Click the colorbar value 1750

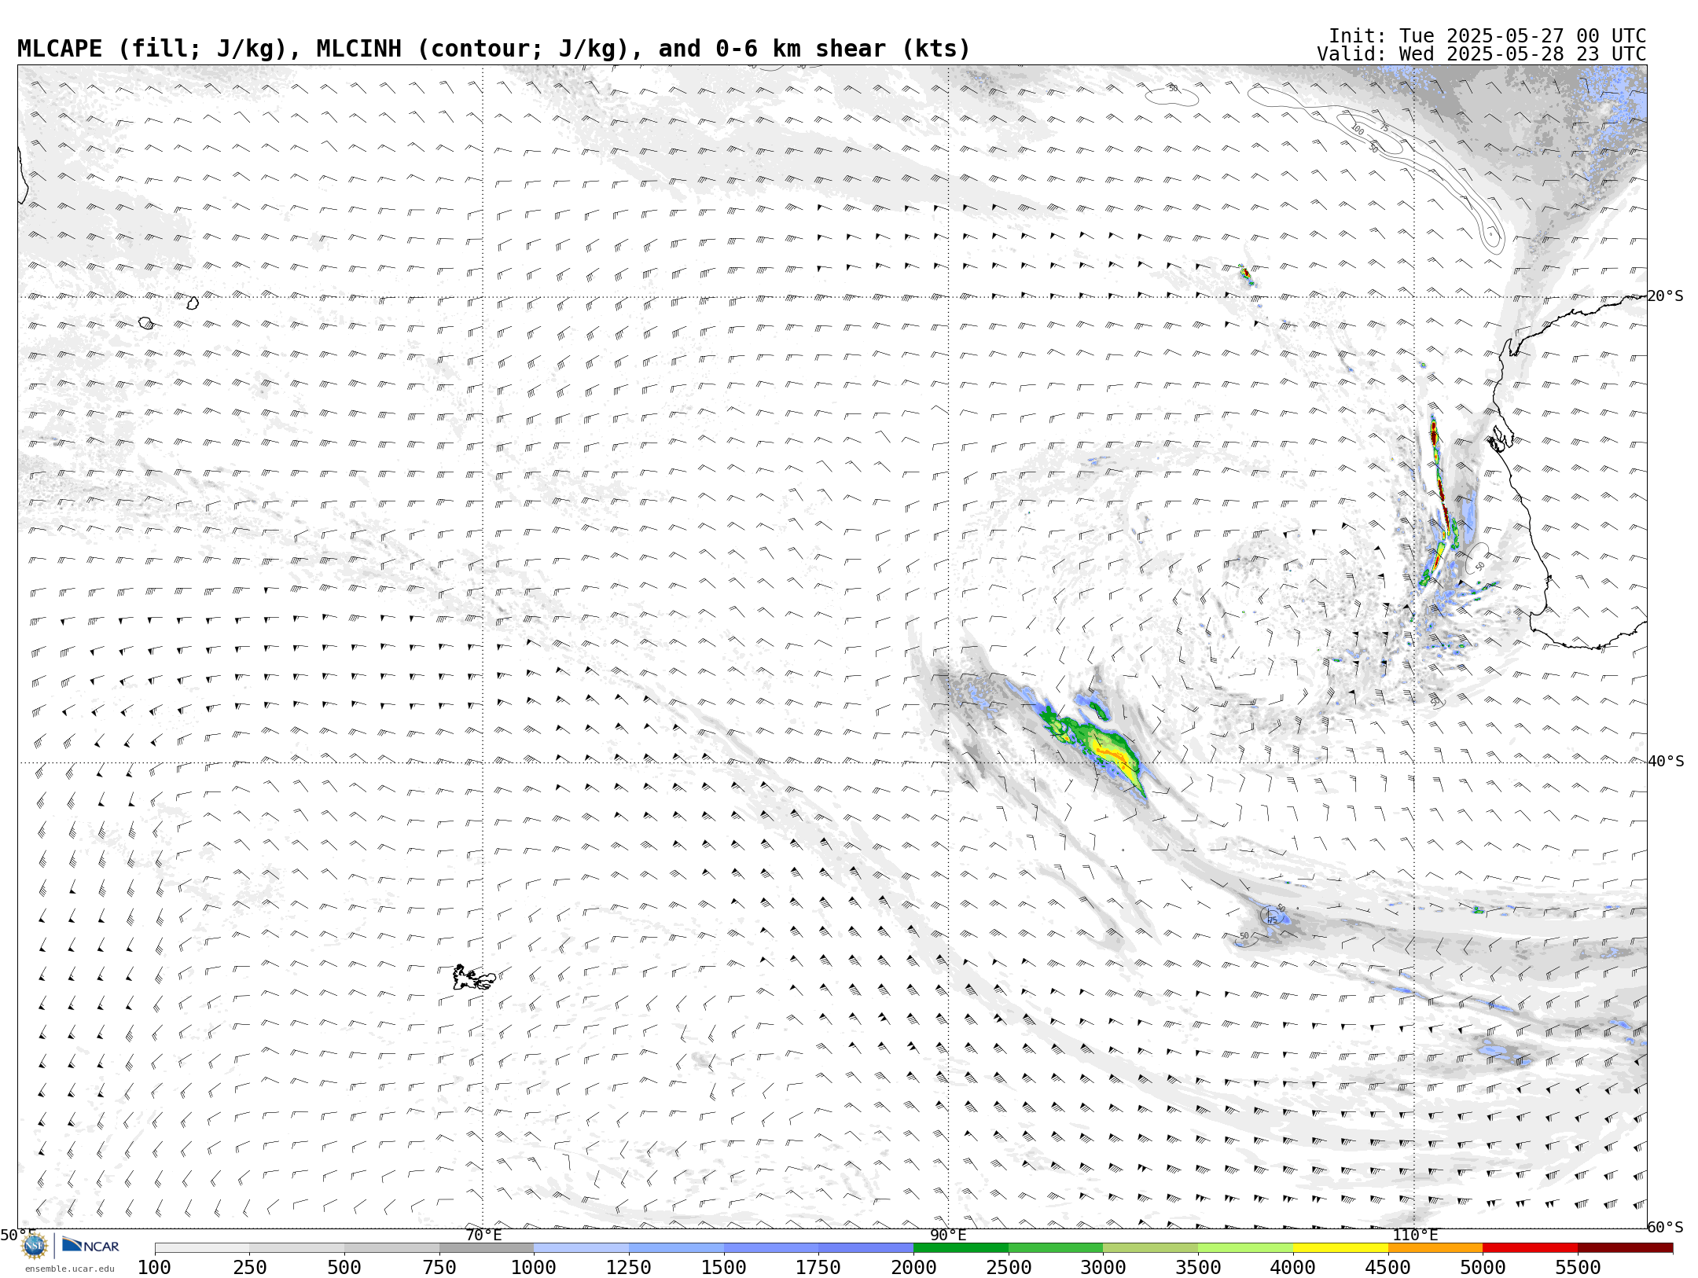pos(818,1267)
